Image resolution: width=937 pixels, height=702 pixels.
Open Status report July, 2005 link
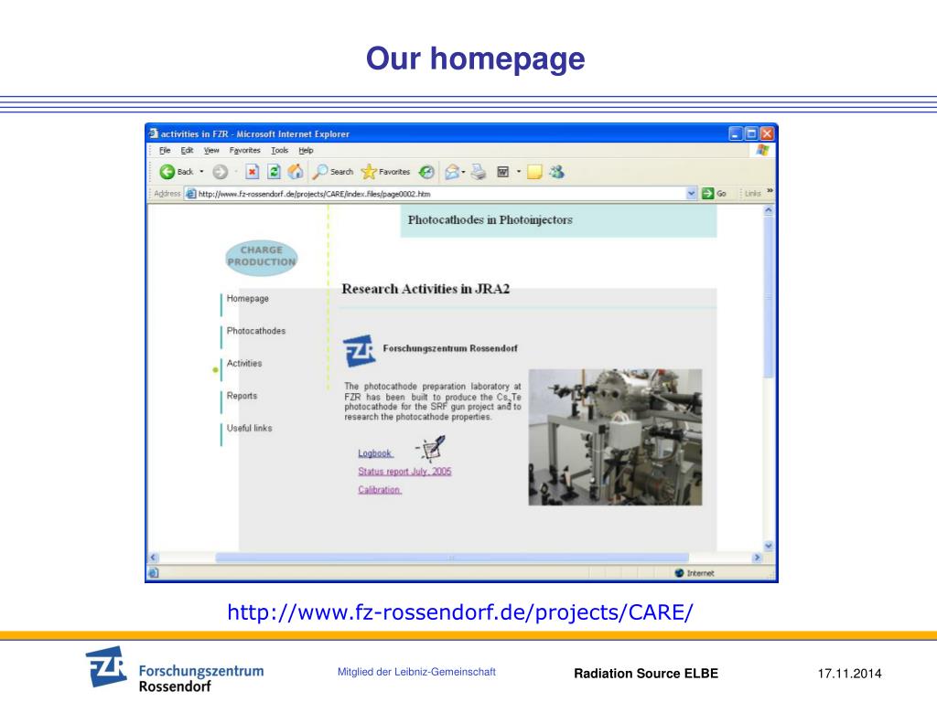(x=404, y=472)
